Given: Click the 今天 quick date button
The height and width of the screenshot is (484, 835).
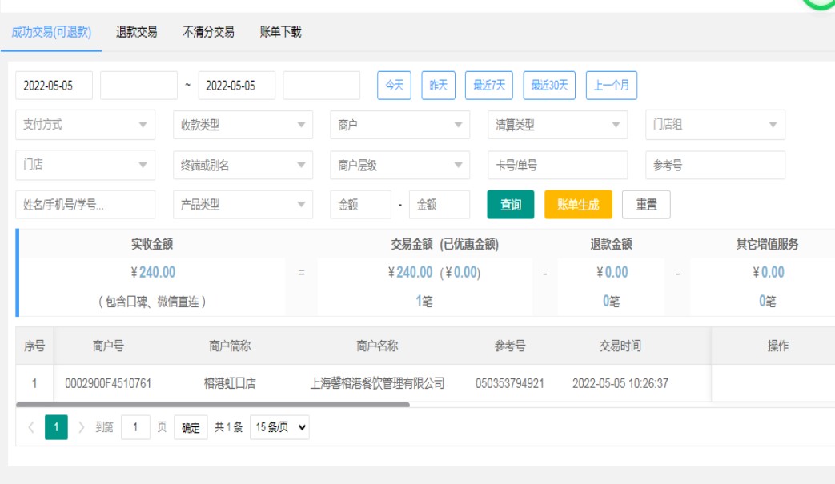Looking at the screenshot, I should click(394, 86).
